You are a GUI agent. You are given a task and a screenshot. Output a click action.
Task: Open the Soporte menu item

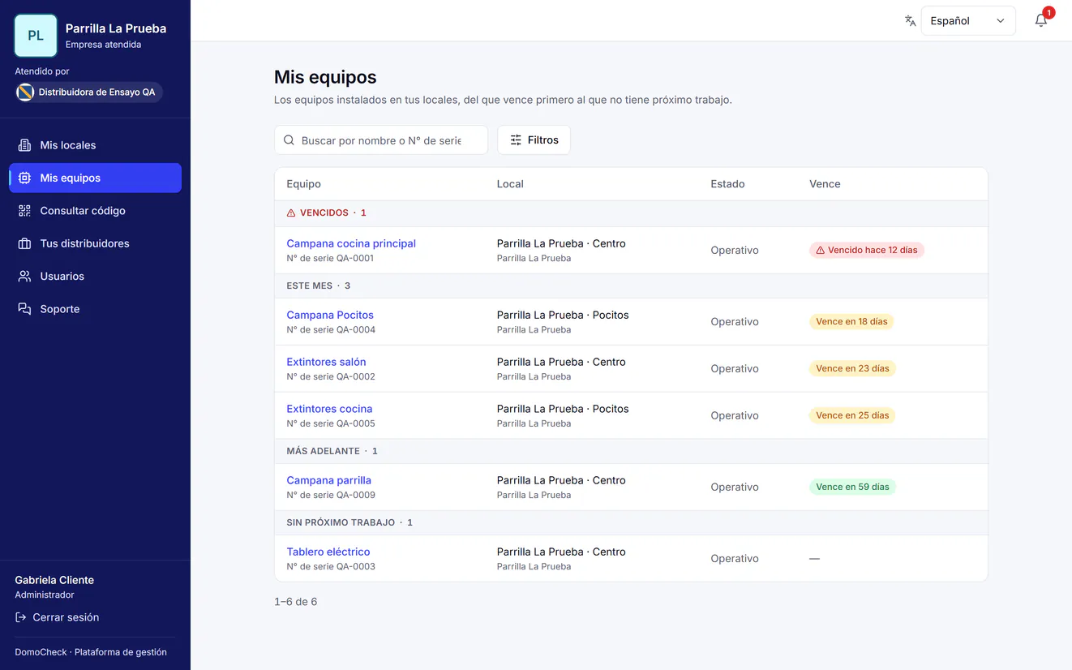pos(95,309)
